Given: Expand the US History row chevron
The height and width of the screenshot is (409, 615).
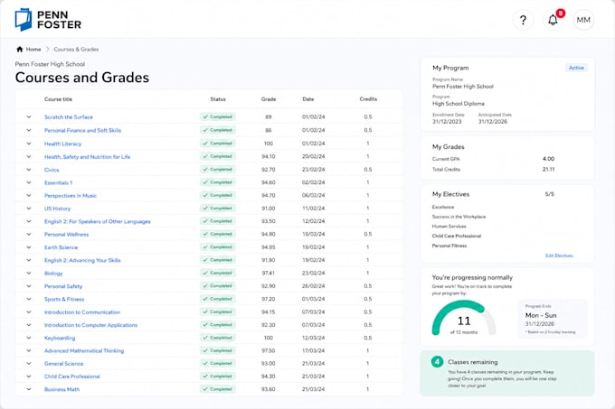Looking at the screenshot, I should tap(29, 209).
